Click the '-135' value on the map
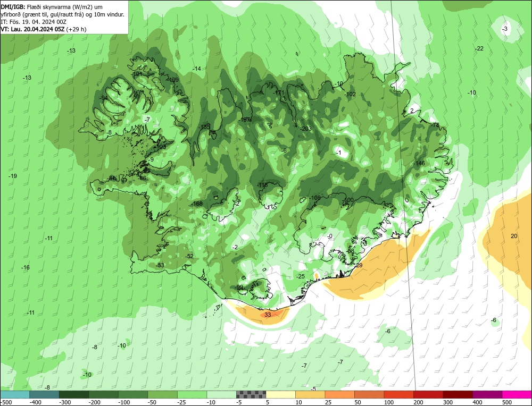This screenshot has height=406, width=532. pyautogui.click(x=205, y=127)
